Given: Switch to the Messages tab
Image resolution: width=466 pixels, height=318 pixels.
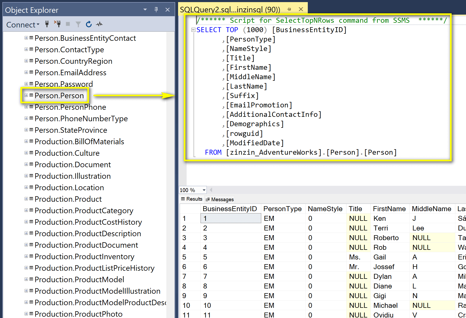Looking at the screenshot, I should tap(220, 199).
